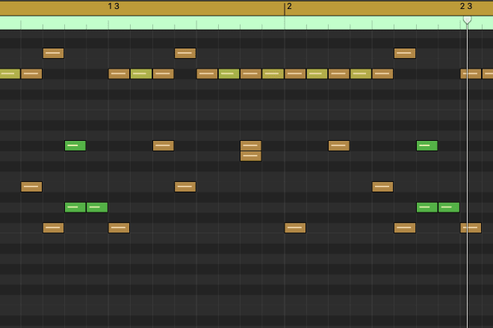Image resolution: width=493 pixels, height=328 pixels.
Task: Select bottom-row note starting at beat 1 3
Action: 119,228
